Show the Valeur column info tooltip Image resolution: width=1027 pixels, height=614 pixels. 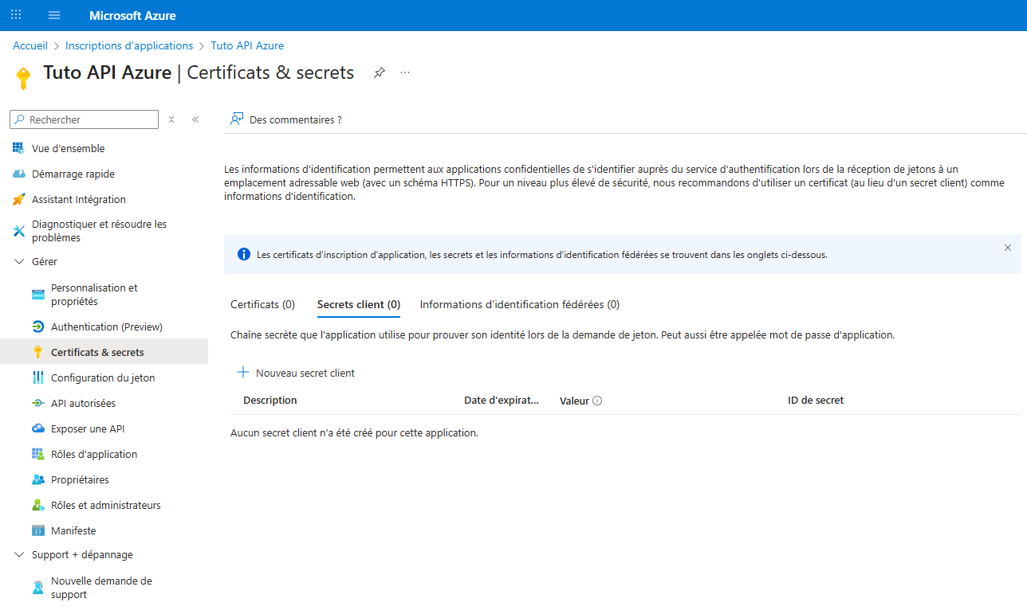point(597,401)
